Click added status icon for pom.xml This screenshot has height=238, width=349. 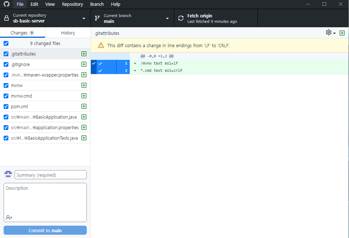(84, 106)
